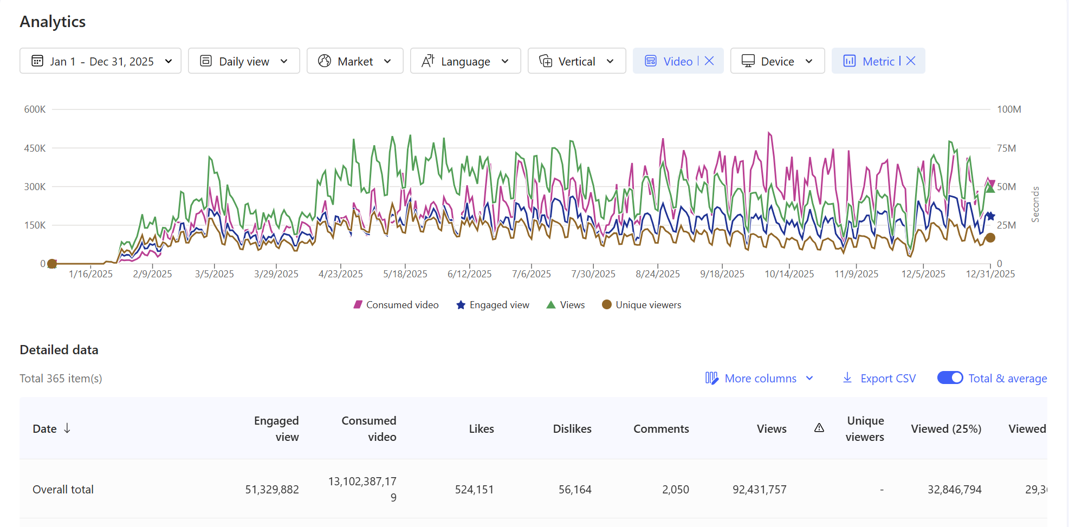Image resolution: width=1069 pixels, height=527 pixels.
Task: Remove the Metric filter with X
Action: tap(911, 61)
